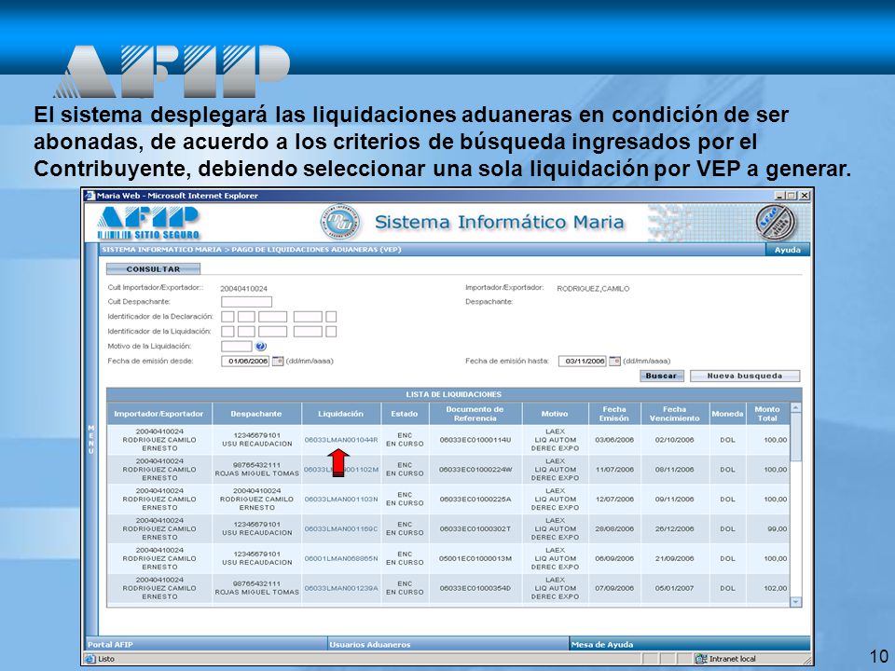This screenshot has height=671, width=895.
Task: Click first box of Identificador de la Liquidación
Action: [x=227, y=332]
